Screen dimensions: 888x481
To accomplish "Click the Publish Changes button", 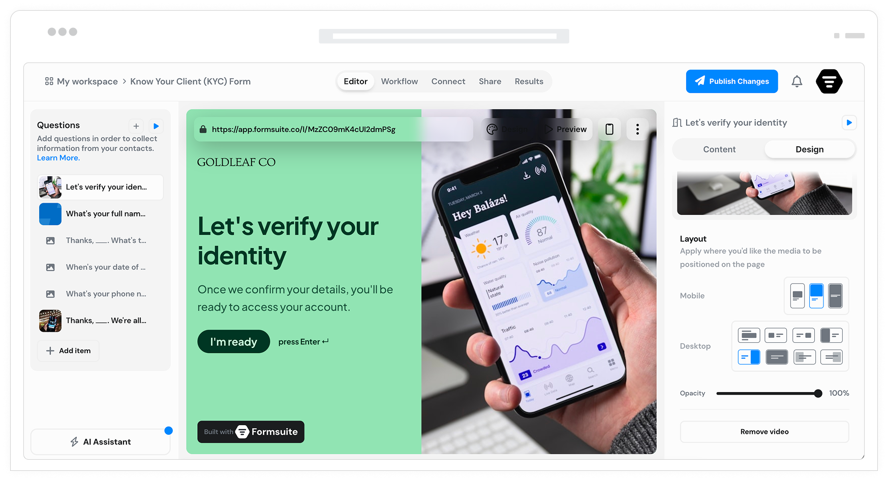I will (x=732, y=81).
